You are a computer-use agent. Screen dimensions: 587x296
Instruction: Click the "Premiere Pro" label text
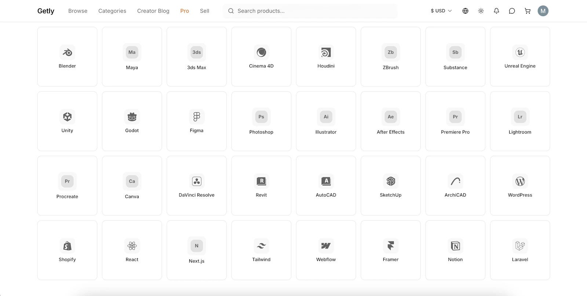(x=455, y=132)
